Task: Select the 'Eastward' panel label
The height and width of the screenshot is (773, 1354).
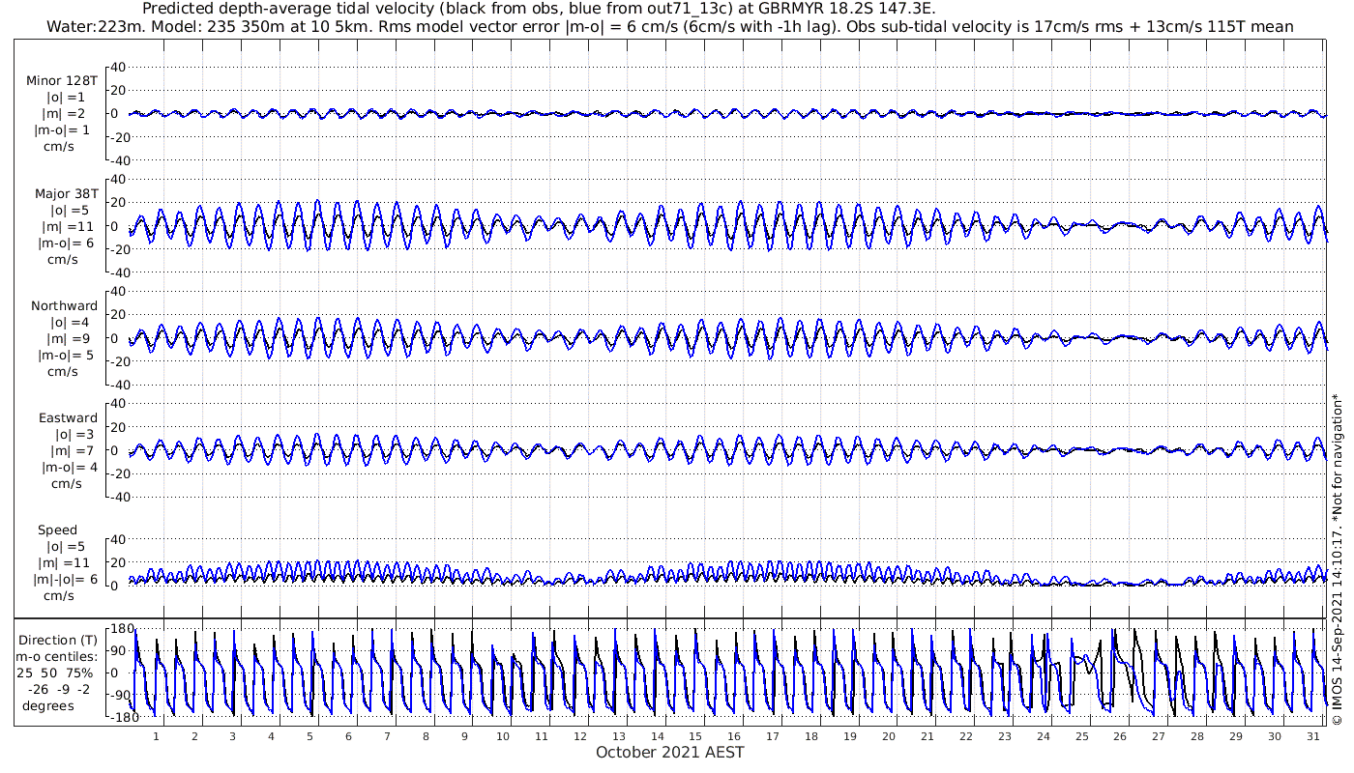Action: click(68, 418)
